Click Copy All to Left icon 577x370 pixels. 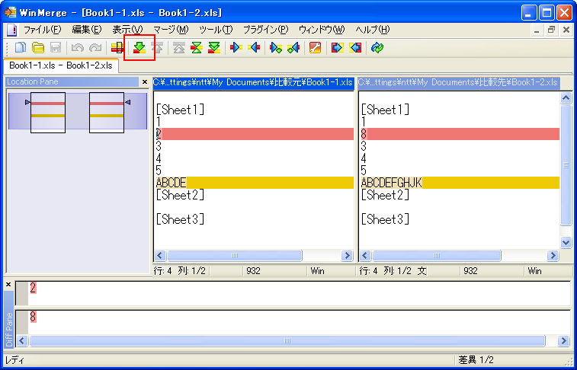point(355,48)
